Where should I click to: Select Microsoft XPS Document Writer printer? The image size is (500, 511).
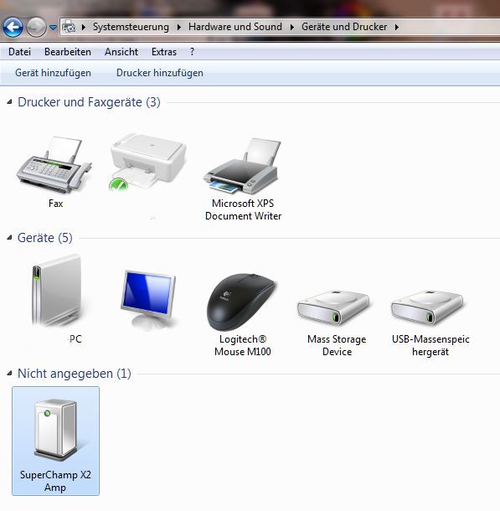242,166
